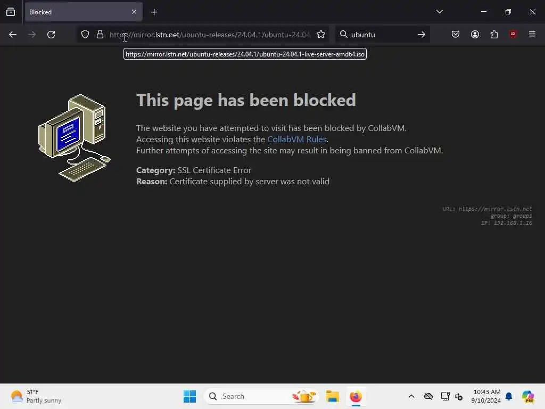Screen dimensions: 545x409
Task: Open the clock showing 10:43 AM
Action: (x=486, y=396)
